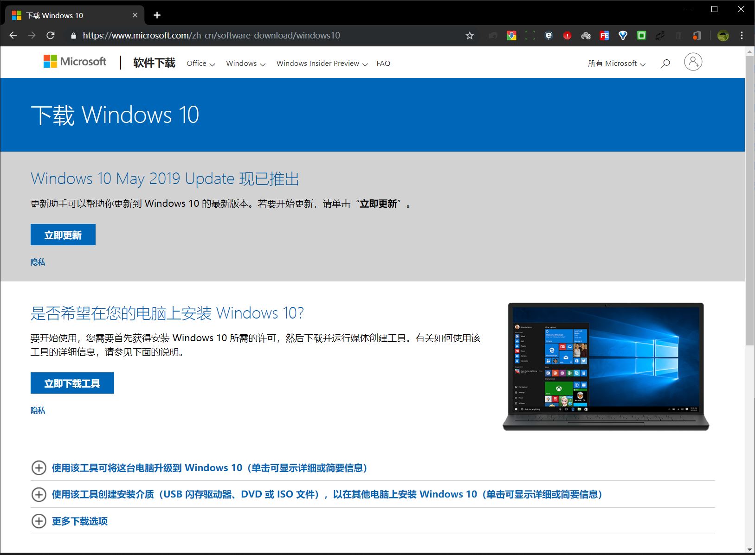Click the dimmed gray arrow extension icon
The height and width of the screenshot is (555, 755).
(493, 36)
